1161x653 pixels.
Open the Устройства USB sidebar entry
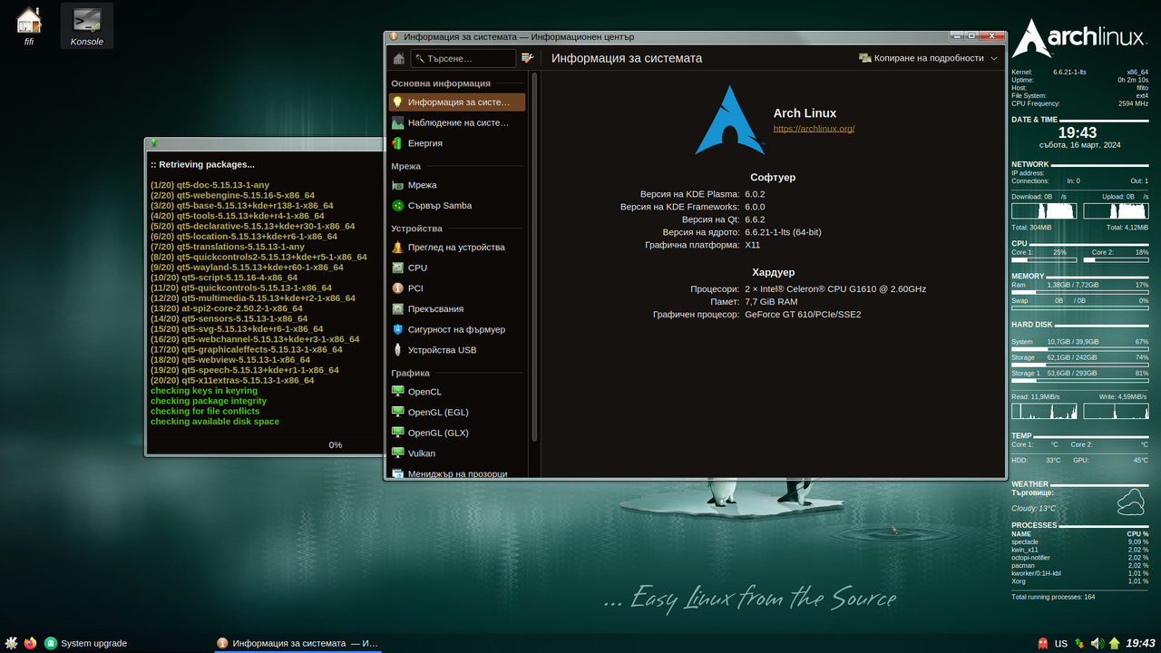tap(457, 350)
